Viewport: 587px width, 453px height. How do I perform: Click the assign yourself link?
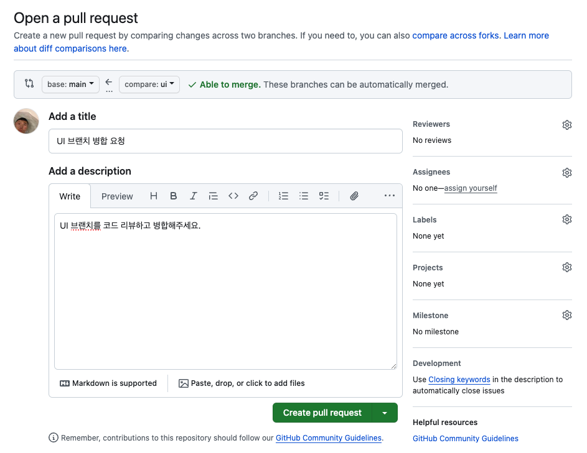471,188
